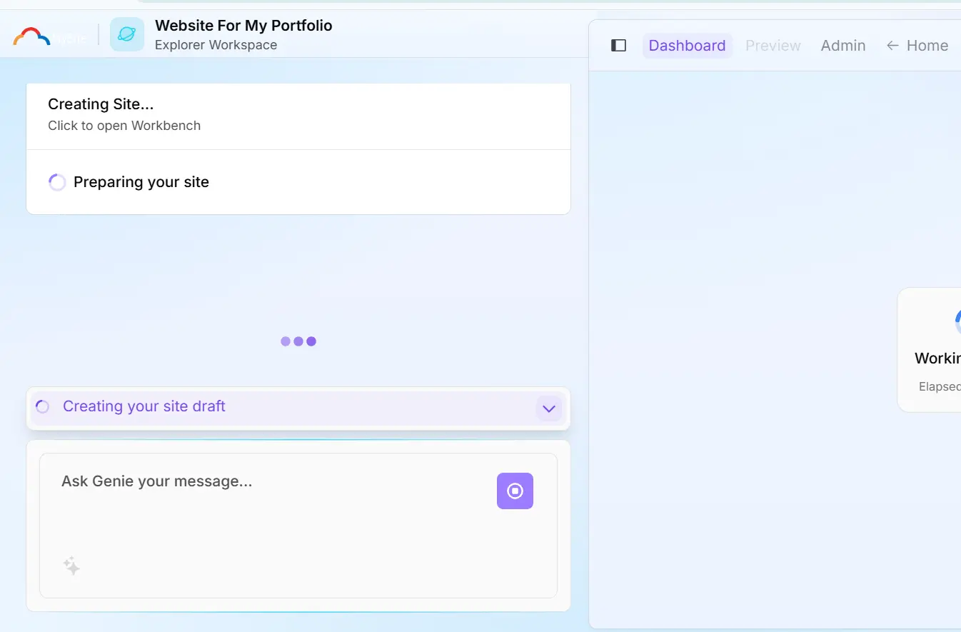Click the Website For My Portfolio title
Screen dimensions: 961x632
click(x=243, y=26)
